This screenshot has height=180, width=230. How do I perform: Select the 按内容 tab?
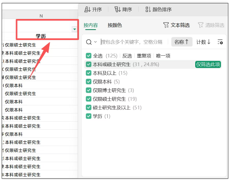(x=90, y=25)
